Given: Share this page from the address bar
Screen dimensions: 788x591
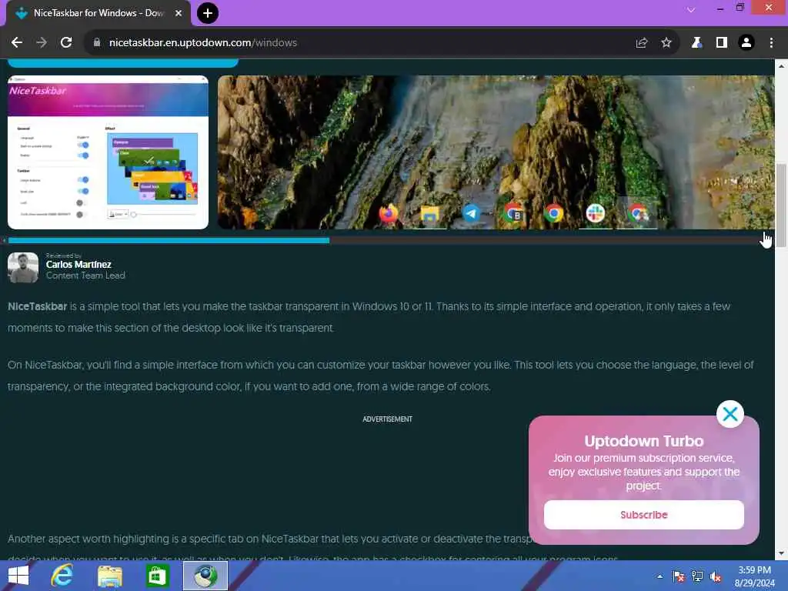Looking at the screenshot, I should (x=642, y=43).
